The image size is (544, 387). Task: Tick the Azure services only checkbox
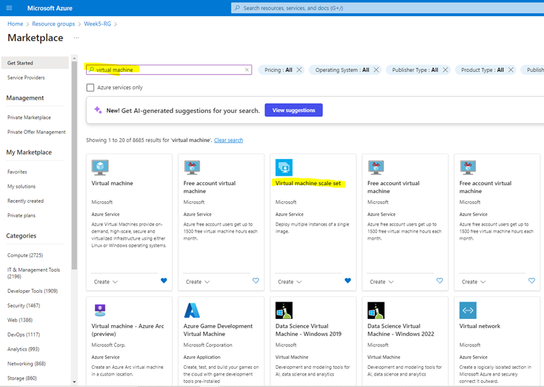[x=90, y=87]
